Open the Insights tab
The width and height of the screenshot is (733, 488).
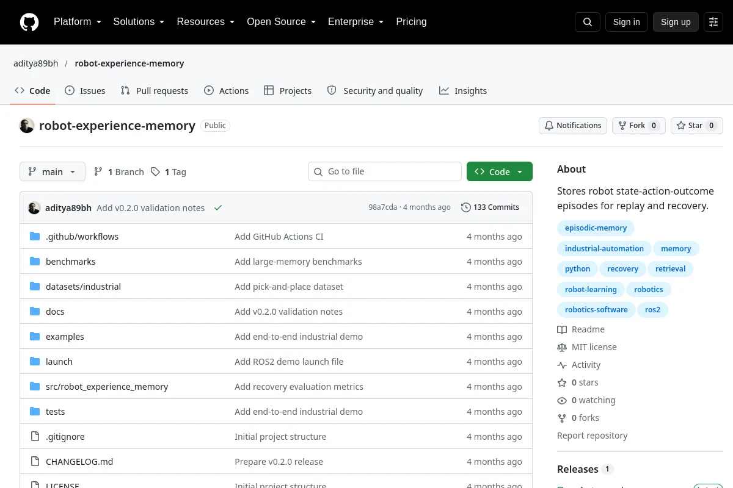coord(463,90)
